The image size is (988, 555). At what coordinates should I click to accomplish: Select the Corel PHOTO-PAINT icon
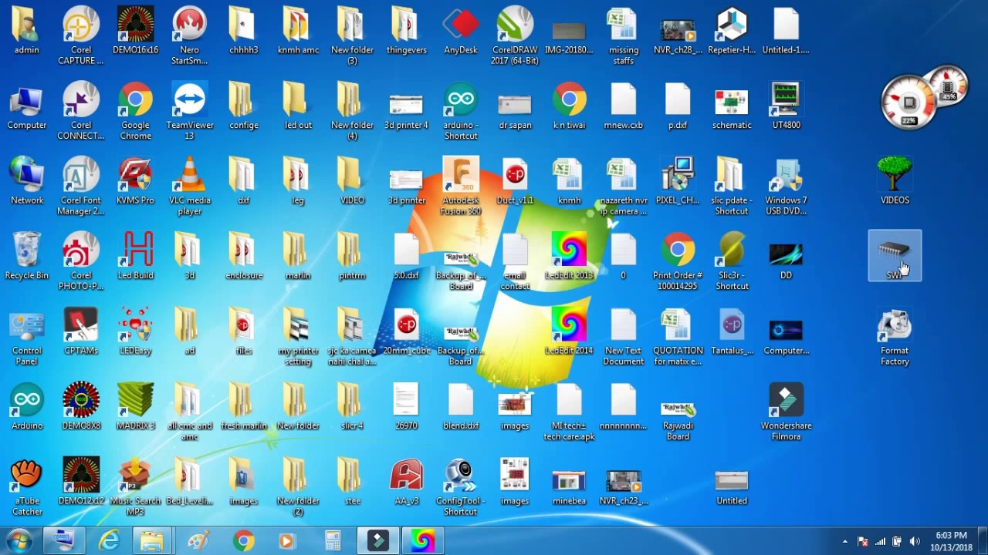(81, 262)
